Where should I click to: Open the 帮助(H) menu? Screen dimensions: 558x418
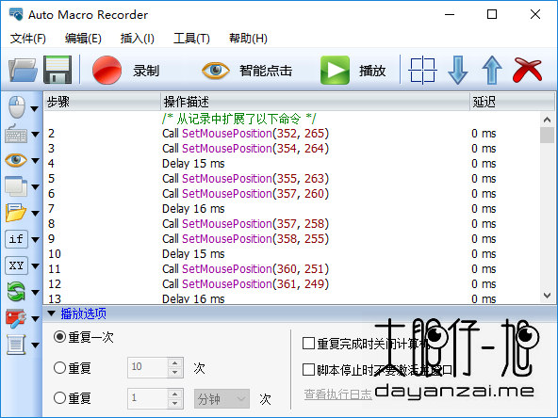(248, 38)
